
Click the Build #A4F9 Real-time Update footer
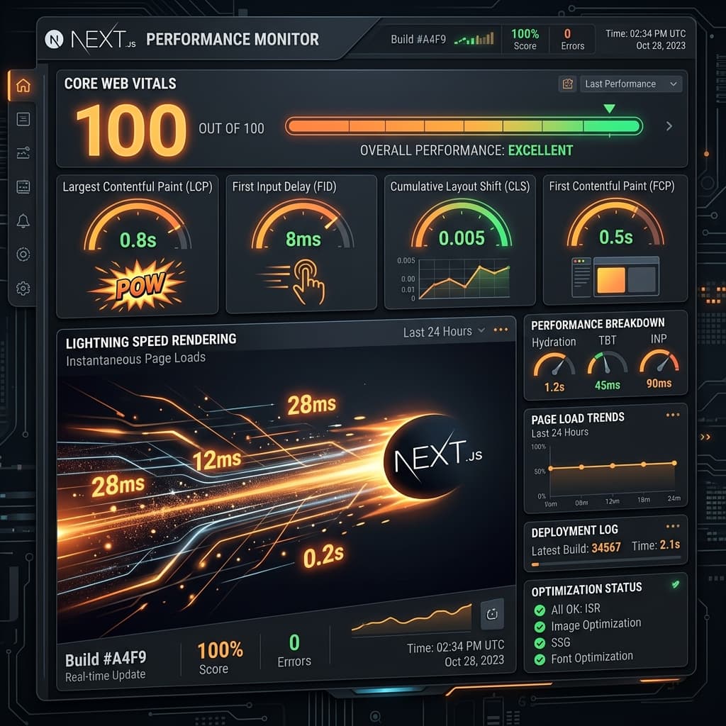tap(106, 666)
